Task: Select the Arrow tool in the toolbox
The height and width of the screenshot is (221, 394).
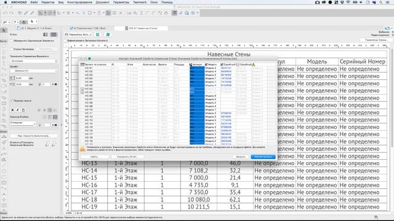Action: coord(4,30)
